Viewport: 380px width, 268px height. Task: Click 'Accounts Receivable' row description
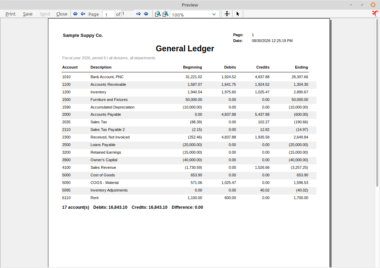(108, 84)
